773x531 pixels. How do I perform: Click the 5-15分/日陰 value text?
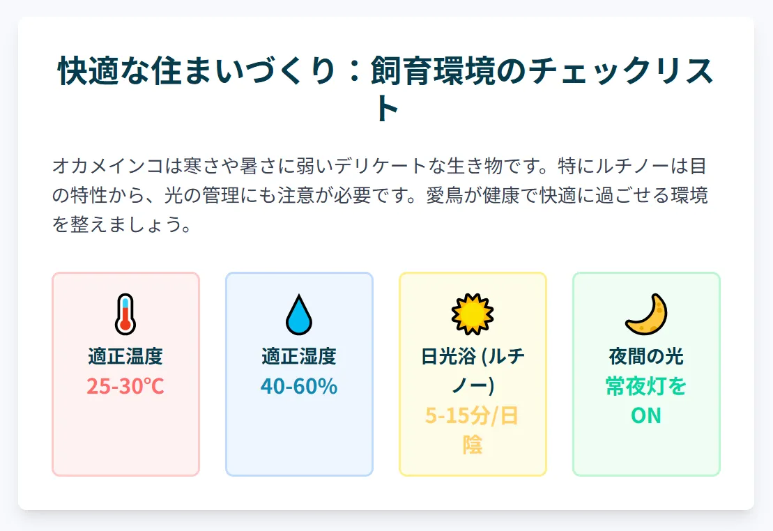pyautogui.click(x=473, y=431)
